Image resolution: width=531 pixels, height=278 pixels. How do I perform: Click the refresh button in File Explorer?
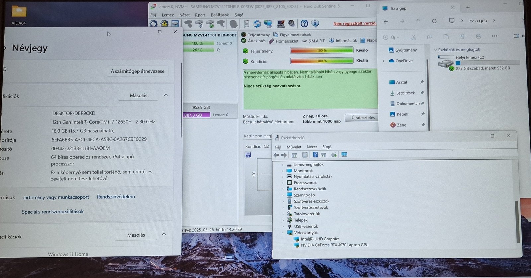tap(434, 21)
